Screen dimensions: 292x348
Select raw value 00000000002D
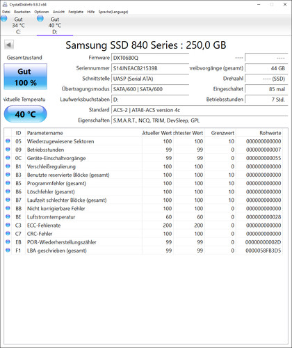263,242
